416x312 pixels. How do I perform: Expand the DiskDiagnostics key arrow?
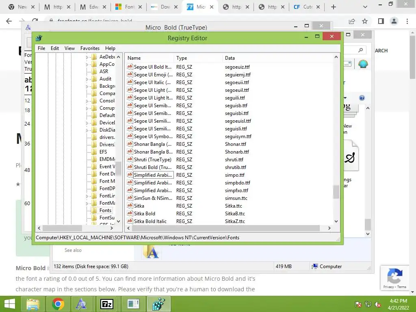87,130
